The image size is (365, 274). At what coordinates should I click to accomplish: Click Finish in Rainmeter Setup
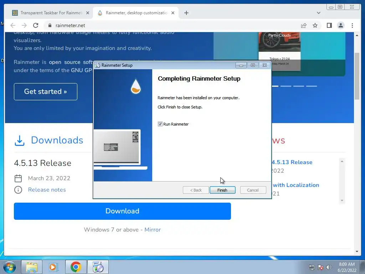(x=222, y=190)
